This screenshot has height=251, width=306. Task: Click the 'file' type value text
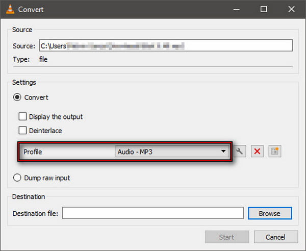click(43, 59)
